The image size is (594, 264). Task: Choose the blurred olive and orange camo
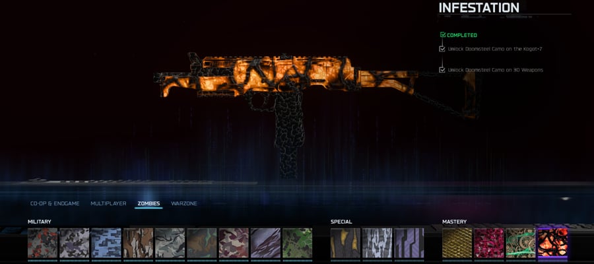click(x=202, y=243)
